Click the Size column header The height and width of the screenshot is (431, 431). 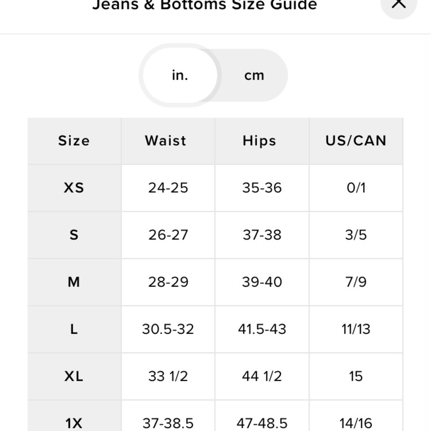coord(74,141)
